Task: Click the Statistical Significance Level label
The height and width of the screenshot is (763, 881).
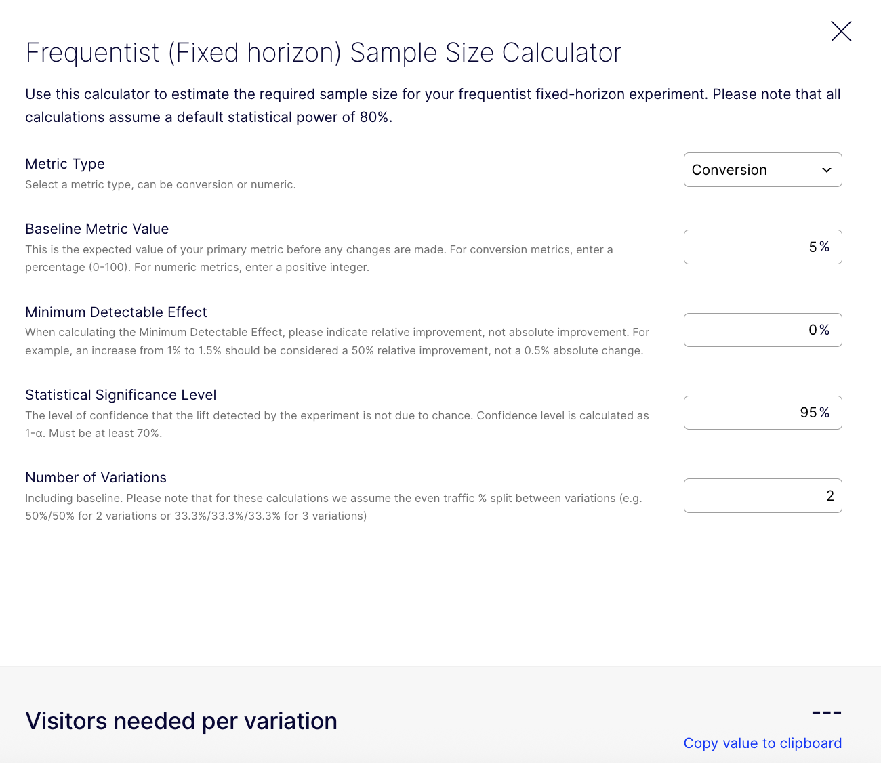Action: click(121, 395)
